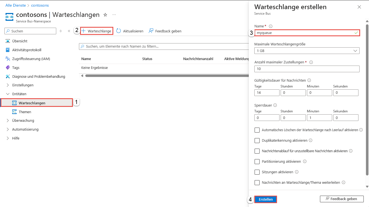Click the info icon next to Name
The image size is (369, 207).
(271, 26)
